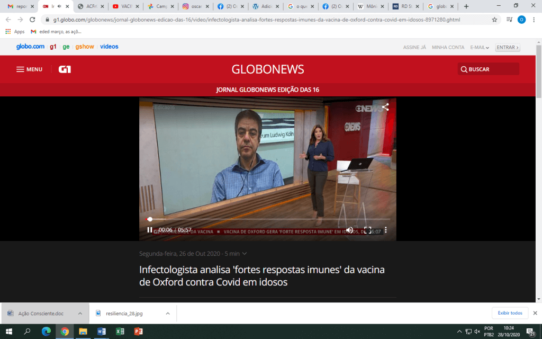Open the video player's more options menu

coord(386,230)
